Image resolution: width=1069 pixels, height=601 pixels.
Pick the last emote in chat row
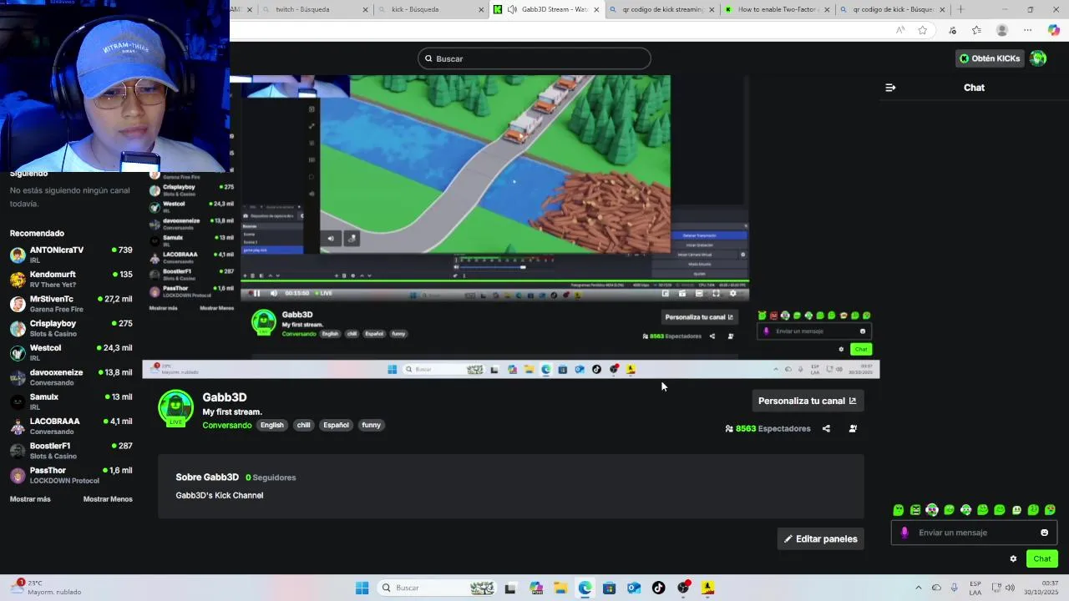pos(1050,510)
